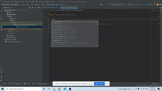Switch to the pom.xml (BasicJunit4) editor tab
Viewport: 162px width, 91px height.
[x=52, y=8]
